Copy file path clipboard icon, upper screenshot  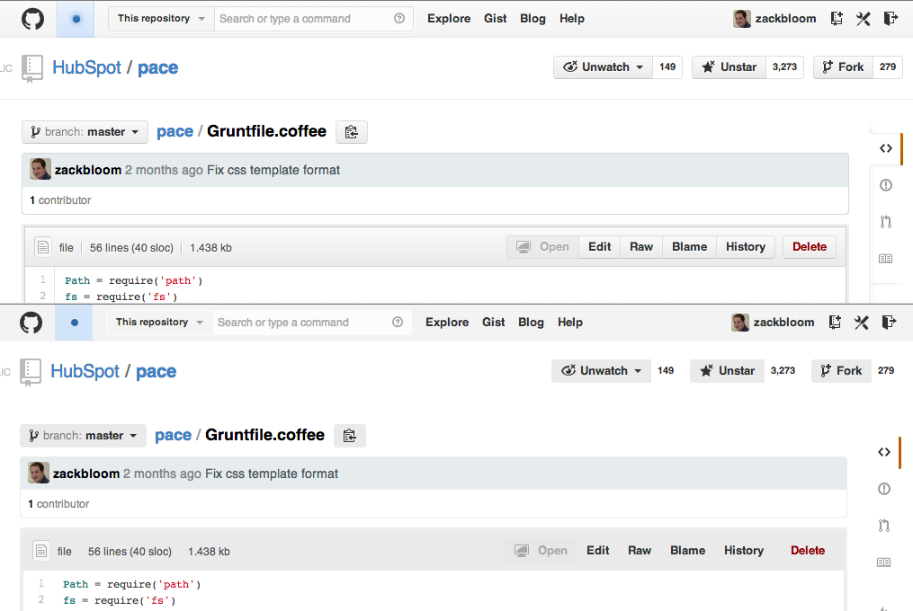pyautogui.click(x=352, y=132)
